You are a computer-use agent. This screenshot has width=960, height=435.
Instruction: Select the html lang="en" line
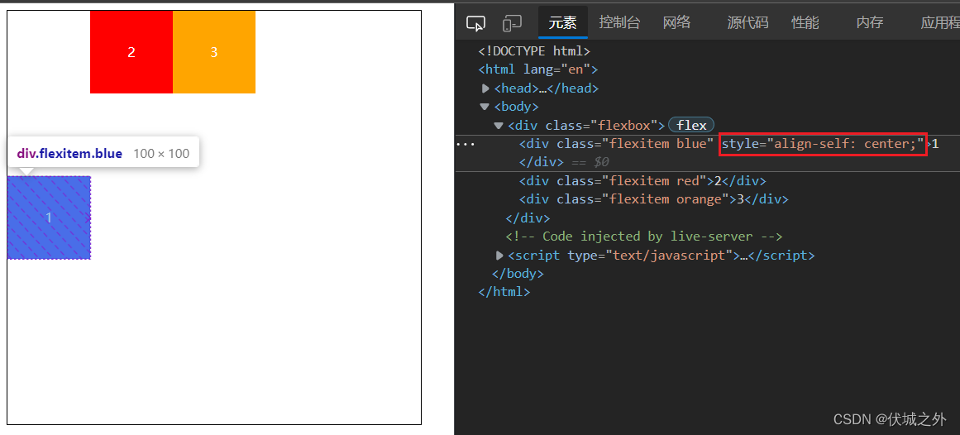pos(538,69)
